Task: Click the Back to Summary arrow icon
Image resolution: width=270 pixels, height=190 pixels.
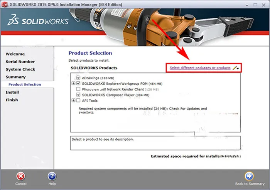Action: coord(249,176)
